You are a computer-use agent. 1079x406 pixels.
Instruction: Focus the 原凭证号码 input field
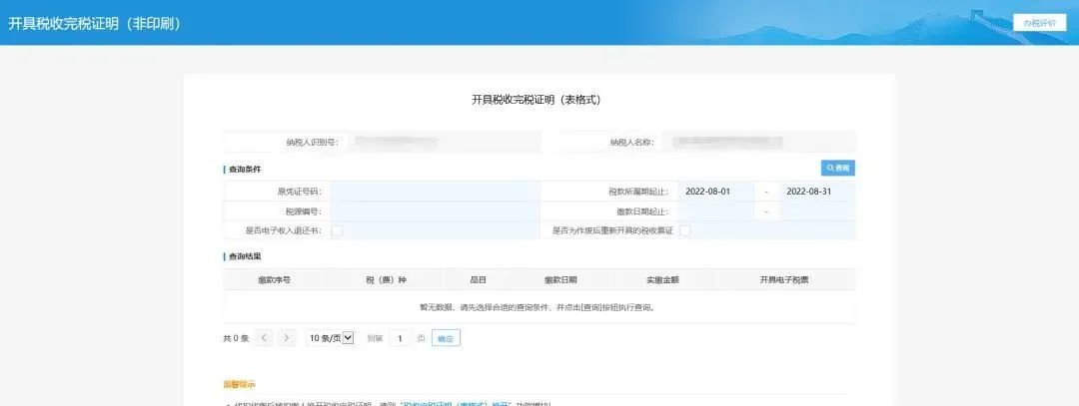coord(435,192)
